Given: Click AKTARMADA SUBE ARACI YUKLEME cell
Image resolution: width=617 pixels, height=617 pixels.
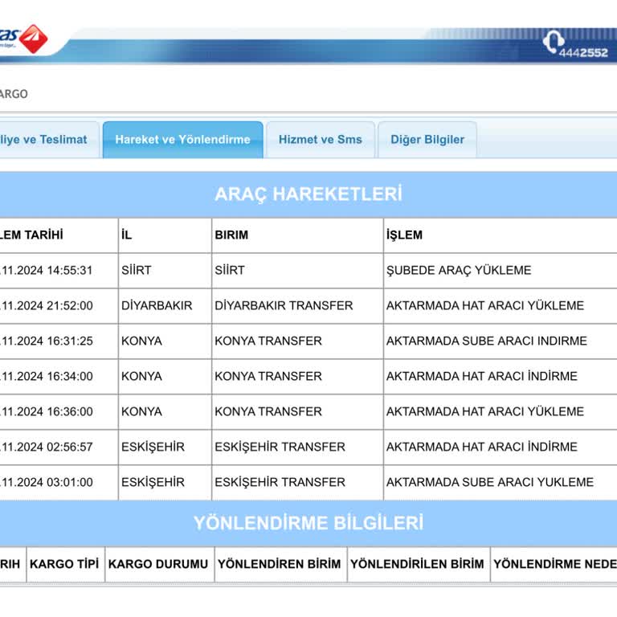Looking at the screenshot, I should [501, 483].
